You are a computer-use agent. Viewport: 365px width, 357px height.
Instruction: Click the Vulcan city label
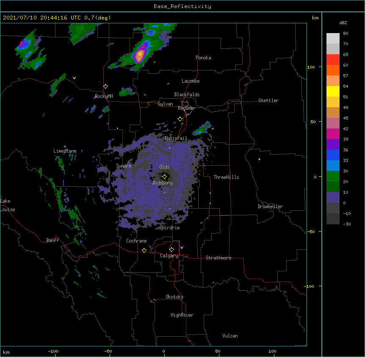[x=230, y=336]
